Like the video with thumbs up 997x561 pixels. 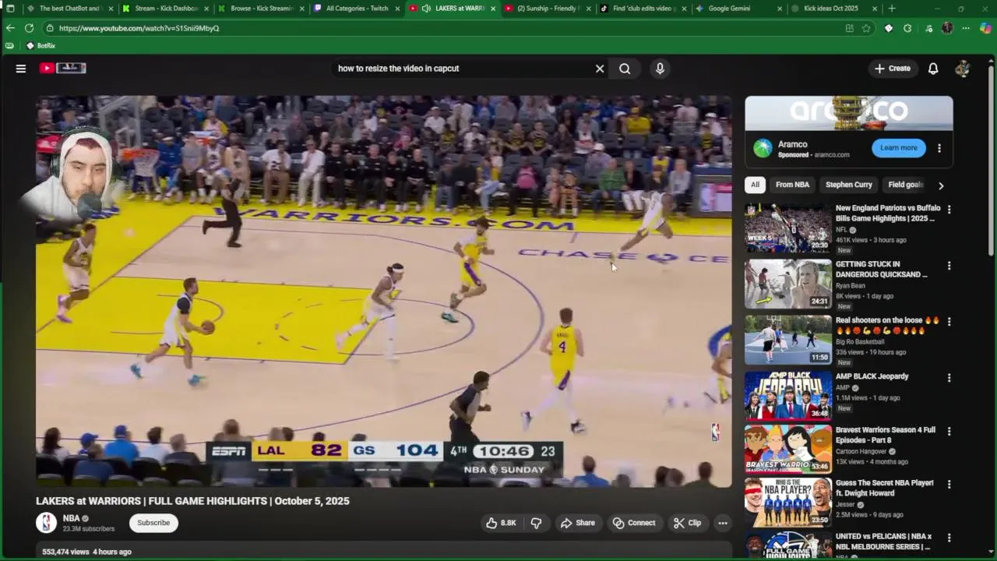(501, 523)
